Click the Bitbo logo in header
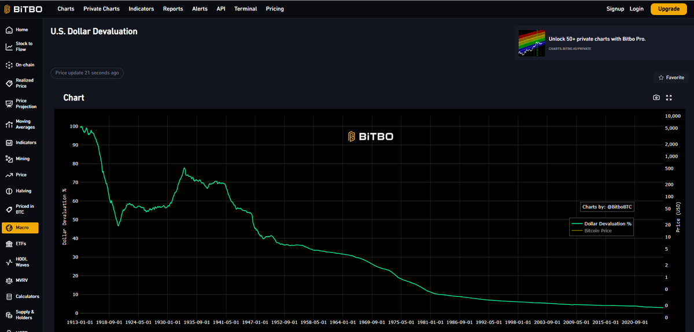Screen dimensions: 694x332 pos(24,9)
